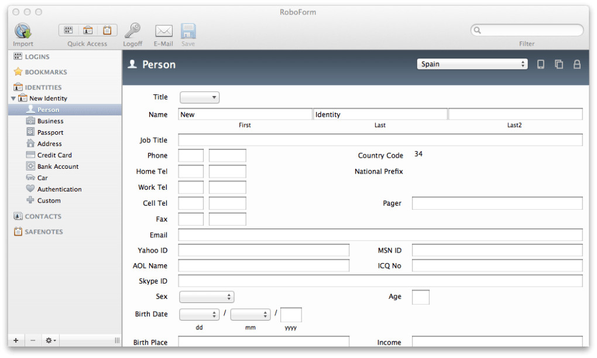Click the lock icon in Person header
The image size is (597, 358).
coord(577,64)
